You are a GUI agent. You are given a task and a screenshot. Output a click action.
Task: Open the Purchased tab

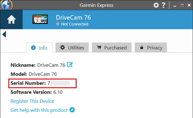coord(112,48)
